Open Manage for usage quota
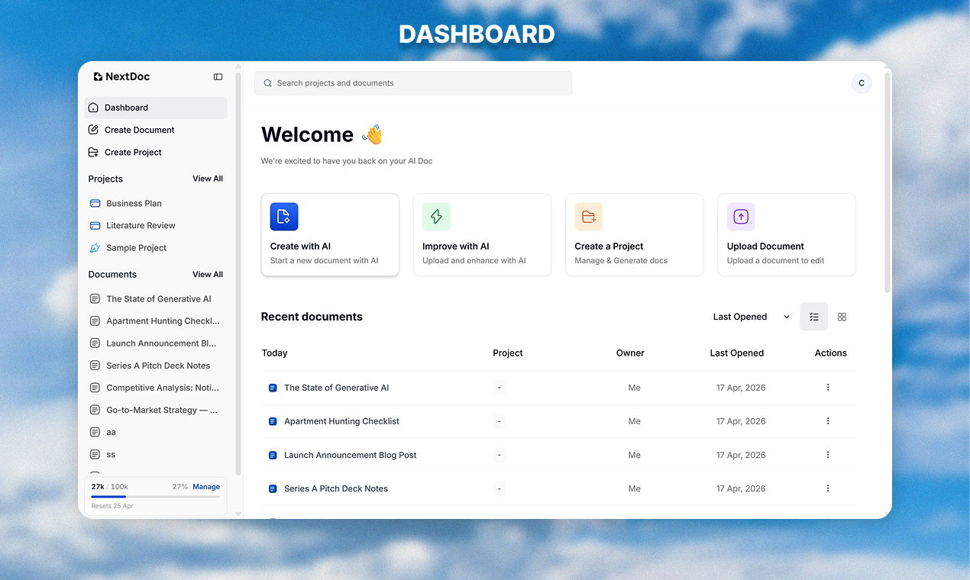The image size is (970, 580). [206, 486]
